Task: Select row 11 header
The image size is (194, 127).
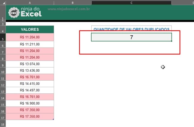Action: 3,77
